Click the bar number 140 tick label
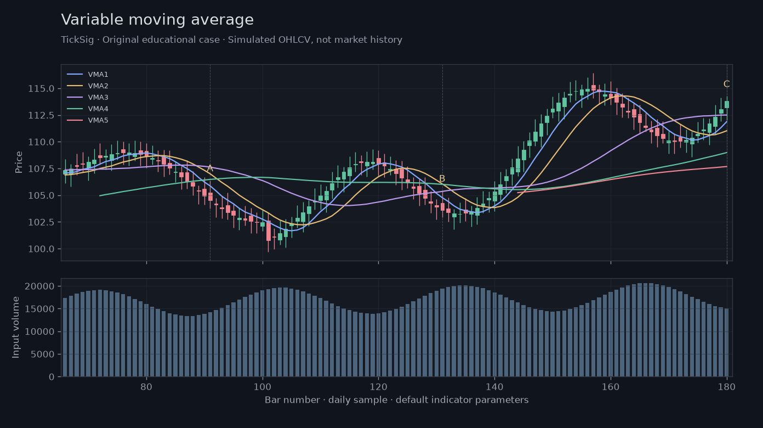763x428 pixels. coord(494,386)
